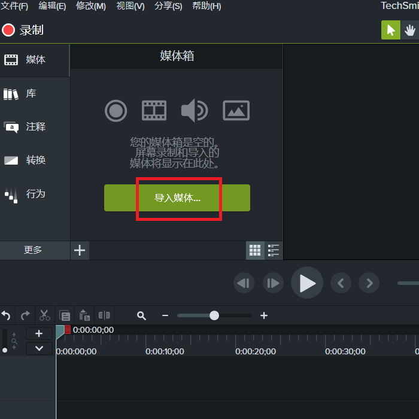Split the clip at playhead
This screenshot has height=419, width=419.
click(x=104, y=315)
